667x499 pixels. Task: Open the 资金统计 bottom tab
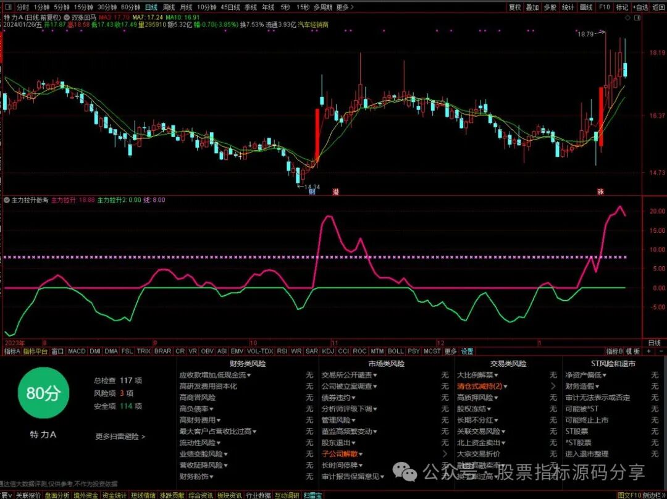click(114, 495)
